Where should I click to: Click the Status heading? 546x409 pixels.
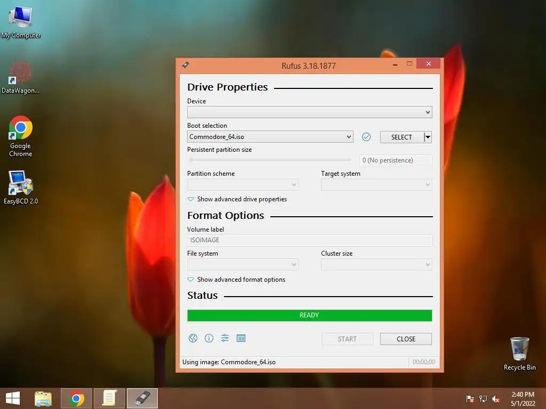tap(202, 296)
